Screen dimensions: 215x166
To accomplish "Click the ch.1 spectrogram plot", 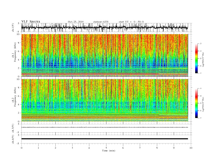I will [105, 55].
